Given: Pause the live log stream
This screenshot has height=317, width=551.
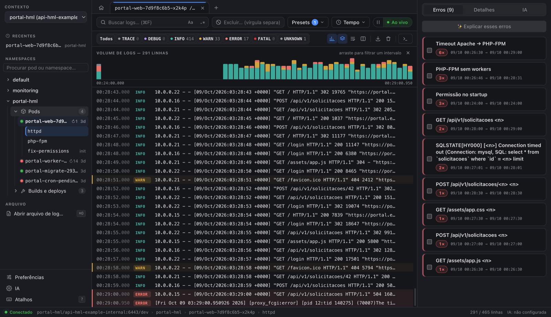Looking at the screenshot, I should (378, 22).
